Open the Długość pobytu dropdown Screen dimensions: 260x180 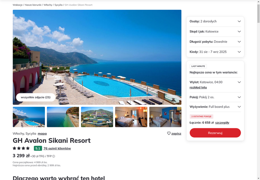click(x=215, y=42)
